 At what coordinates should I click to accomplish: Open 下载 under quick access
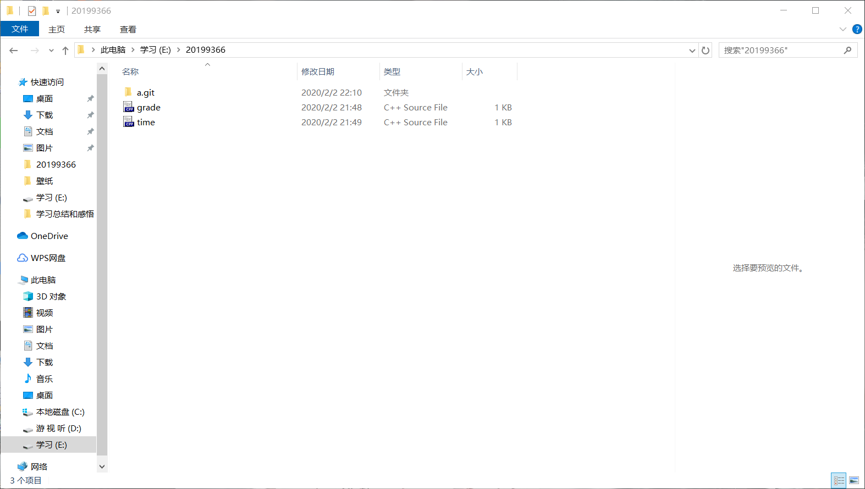pyautogui.click(x=45, y=115)
